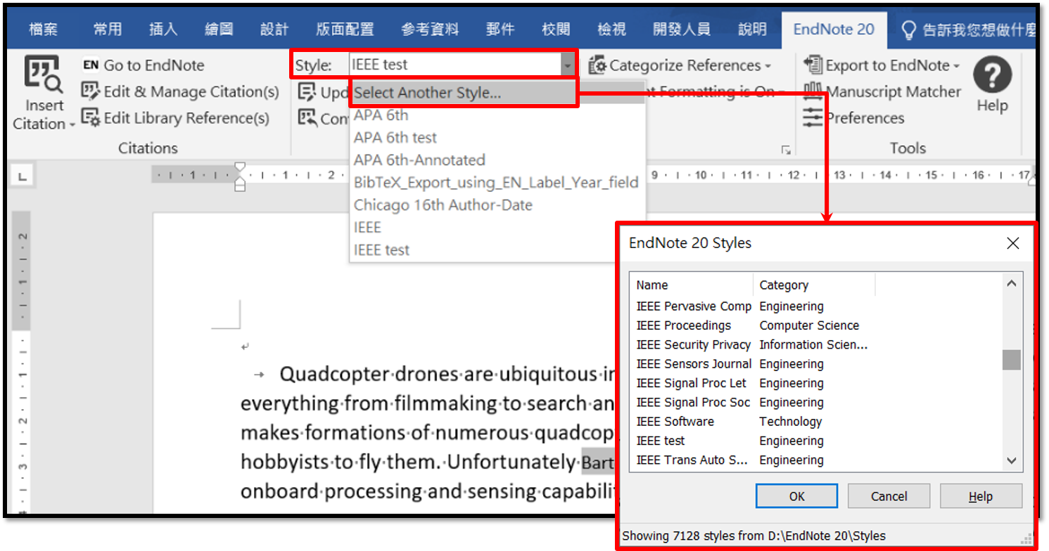The width and height of the screenshot is (1049, 551).
Task: Open the 版面配置 tab
Action: tap(345, 30)
